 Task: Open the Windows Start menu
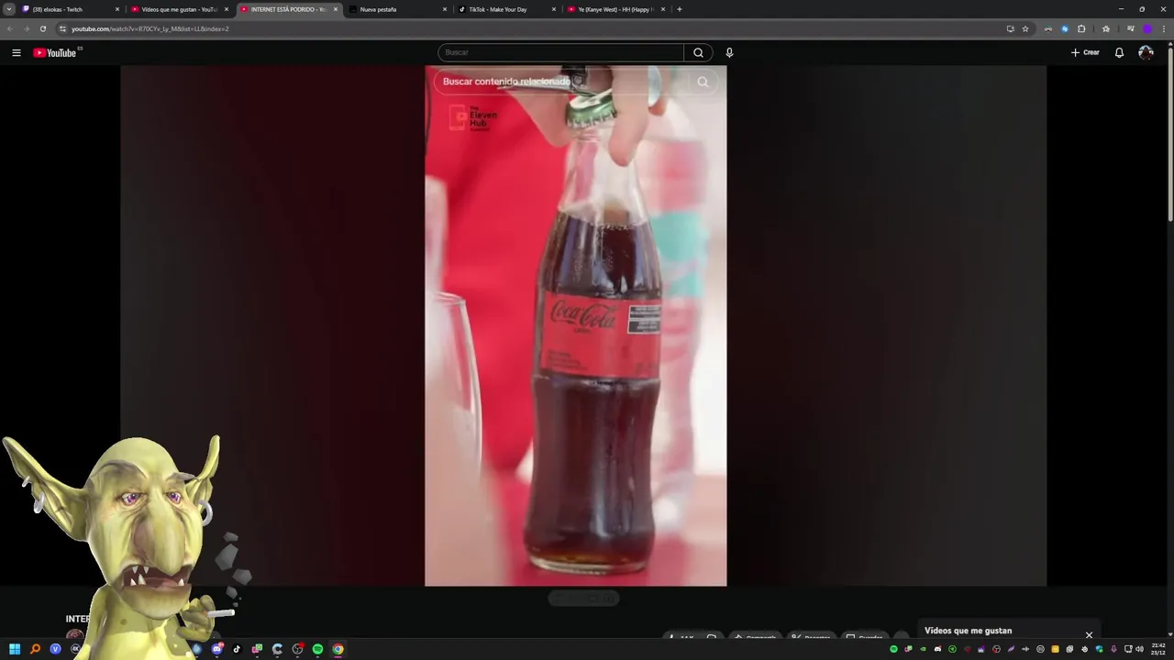[15, 649]
